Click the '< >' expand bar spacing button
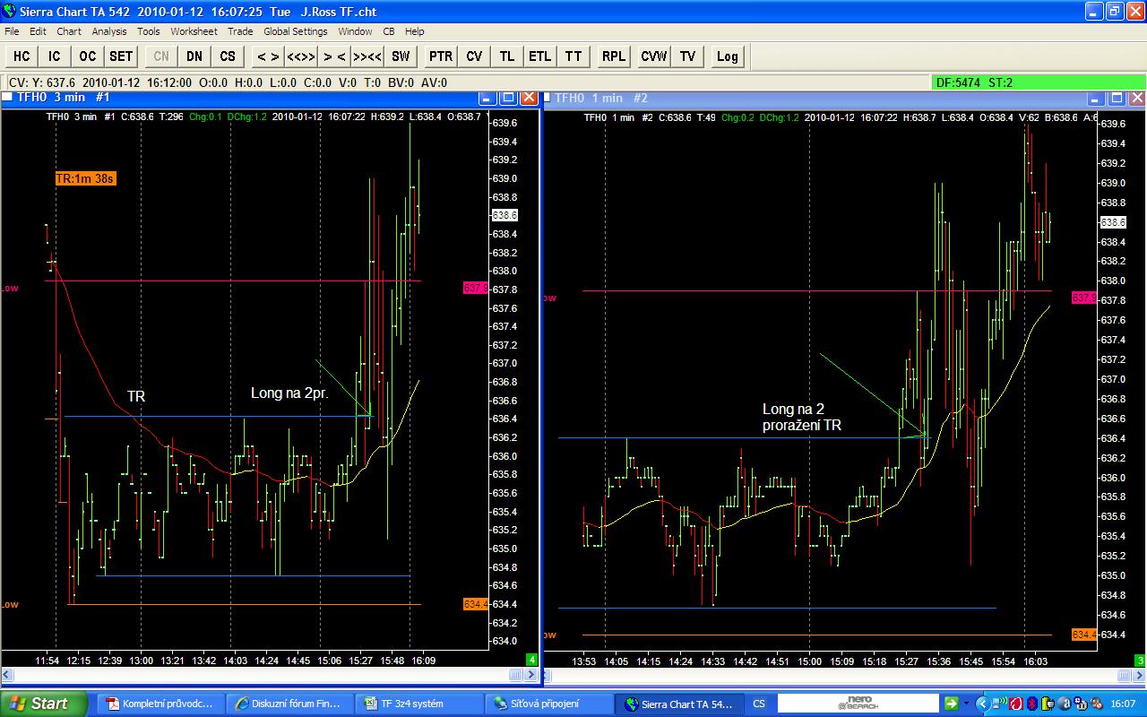 268,56
